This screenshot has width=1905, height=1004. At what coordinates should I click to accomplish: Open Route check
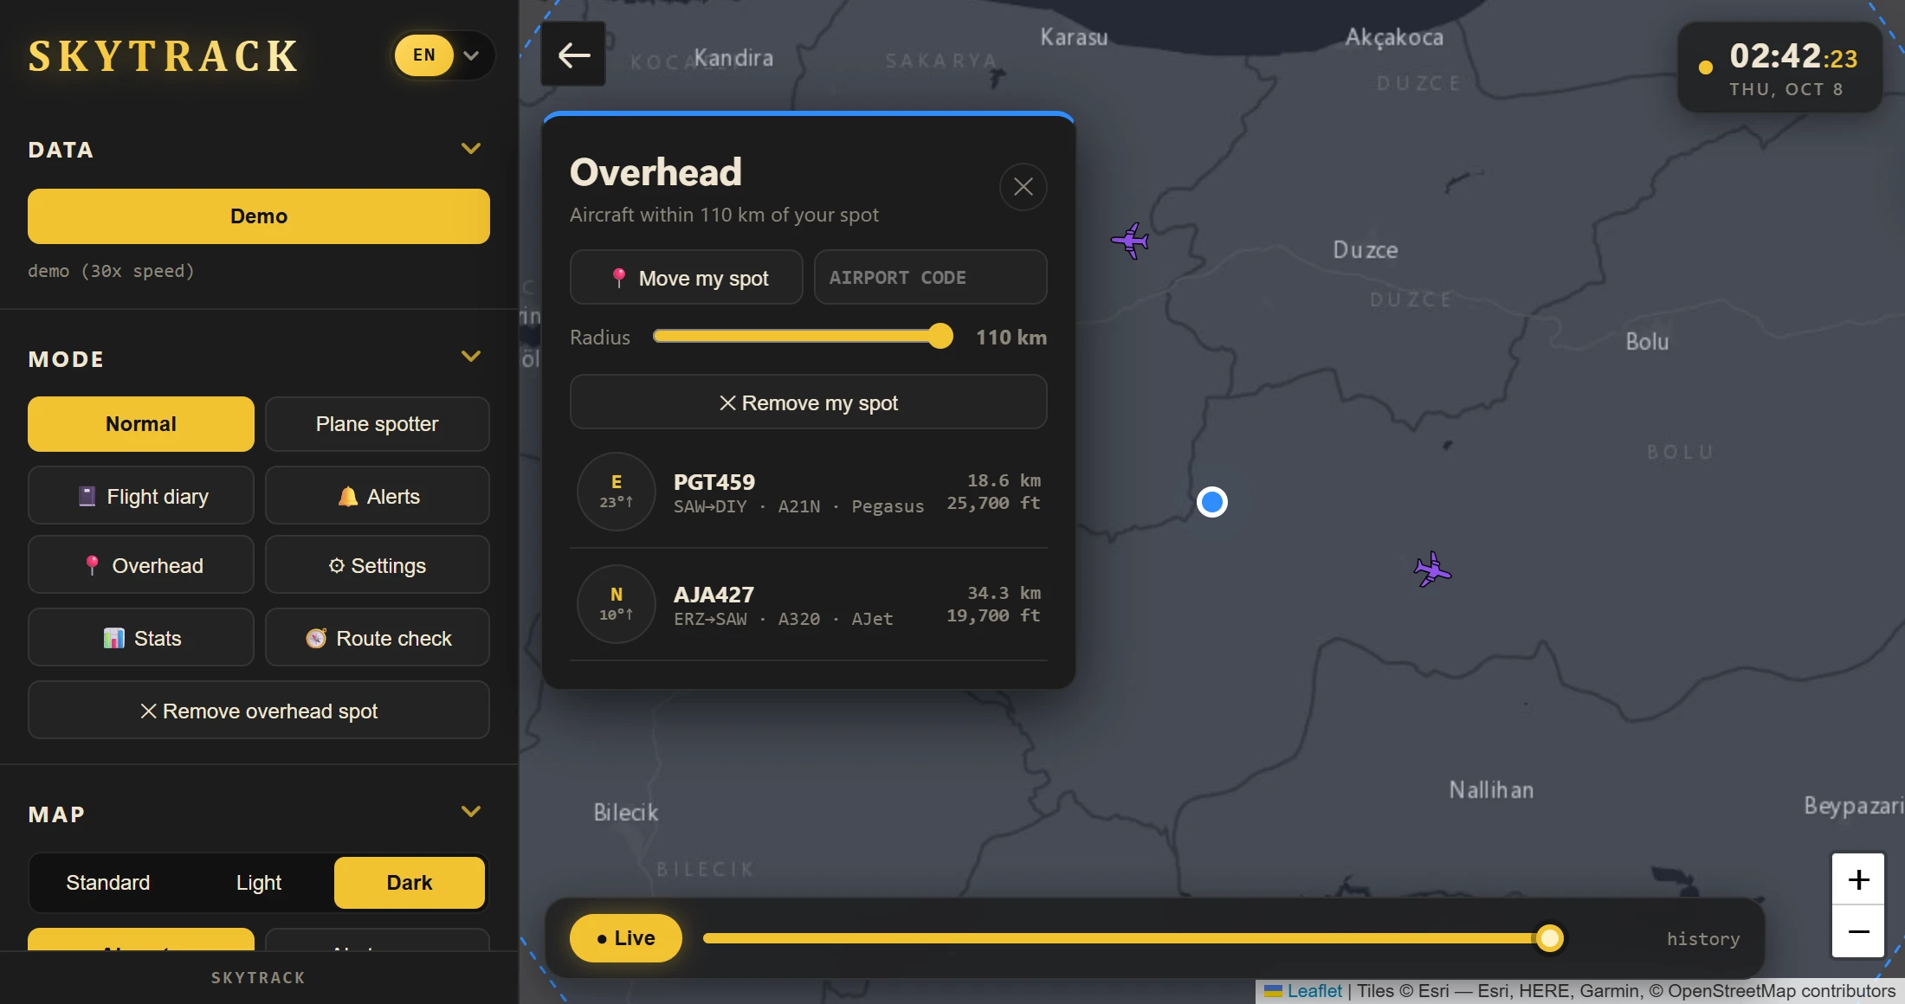coord(378,638)
